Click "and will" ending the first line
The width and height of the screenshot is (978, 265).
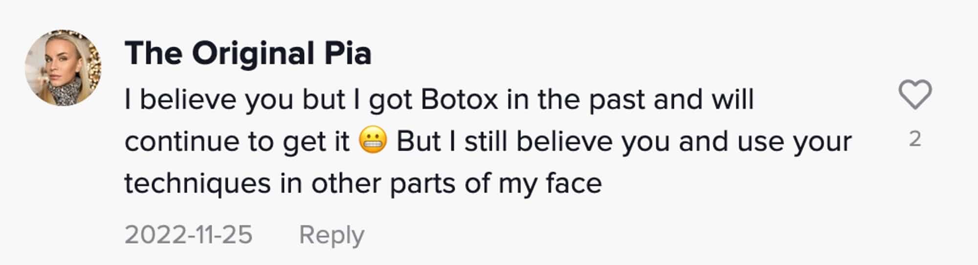pos(704,100)
